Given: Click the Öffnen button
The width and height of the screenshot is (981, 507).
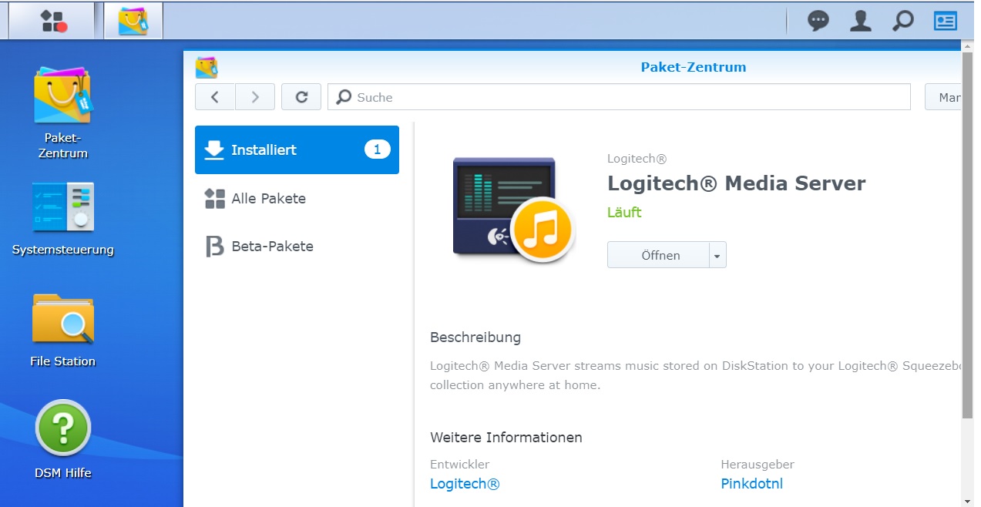Looking at the screenshot, I should click(x=659, y=255).
